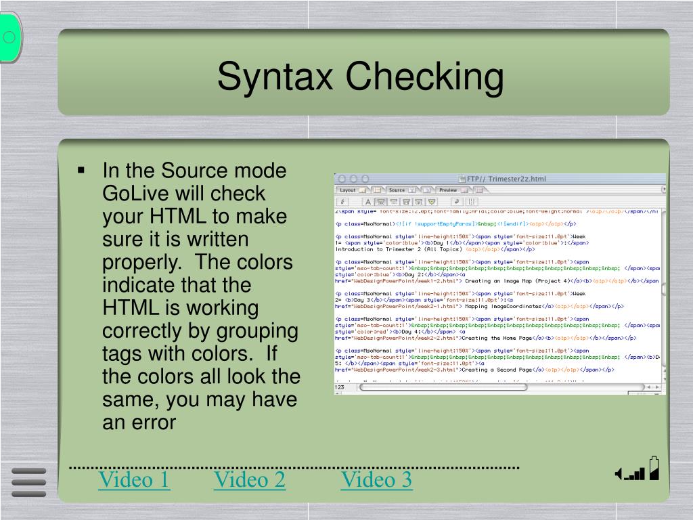Click the line numbers toolbar icon
693x520 pixels.
(x=472, y=202)
